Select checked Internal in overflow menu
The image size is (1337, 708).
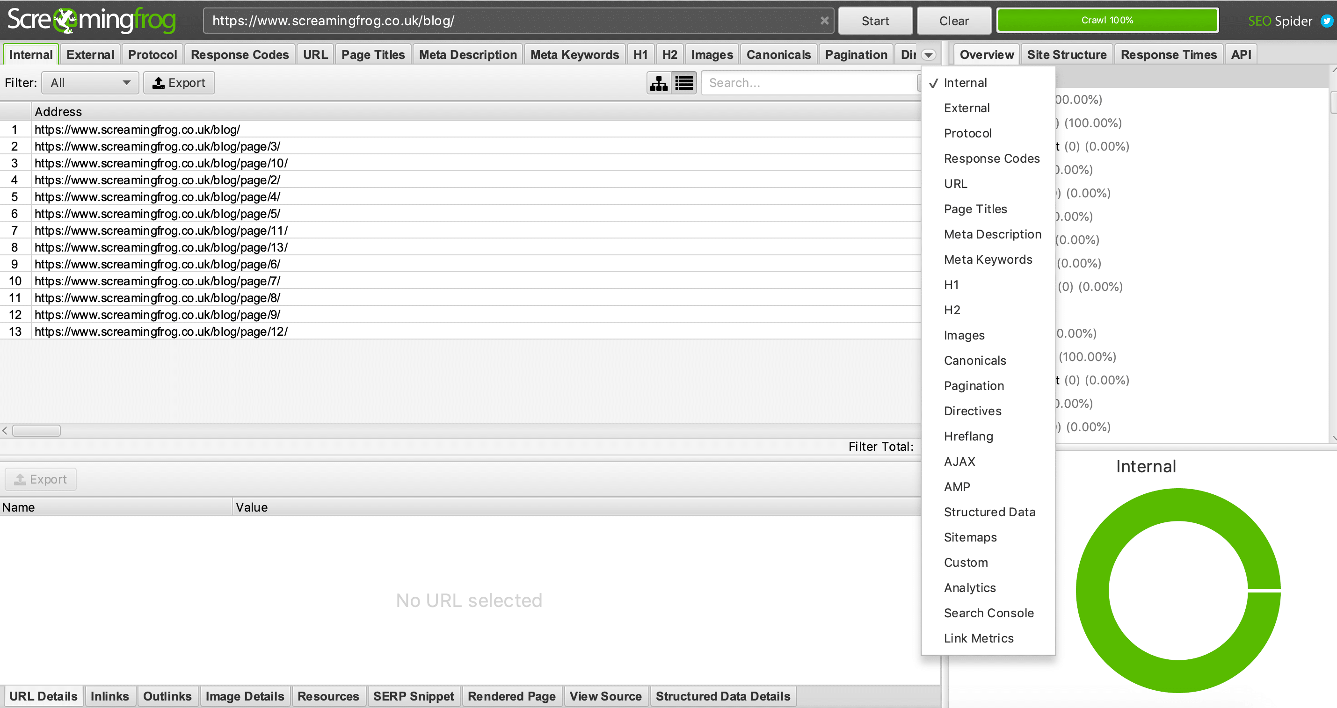pyautogui.click(x=965, y=83)
